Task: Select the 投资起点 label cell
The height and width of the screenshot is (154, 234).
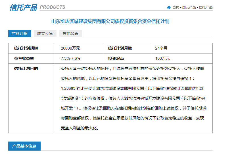Action: click(116, 59)
